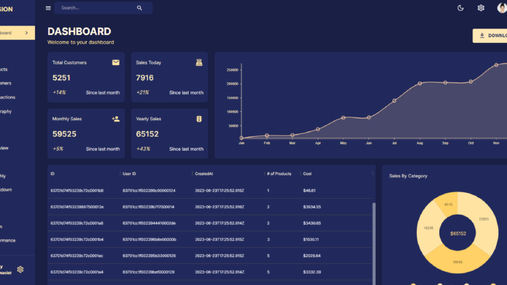Click cost value $1530.11
The height and width of the screenshot is (285, 507).
tap(311, 240)
